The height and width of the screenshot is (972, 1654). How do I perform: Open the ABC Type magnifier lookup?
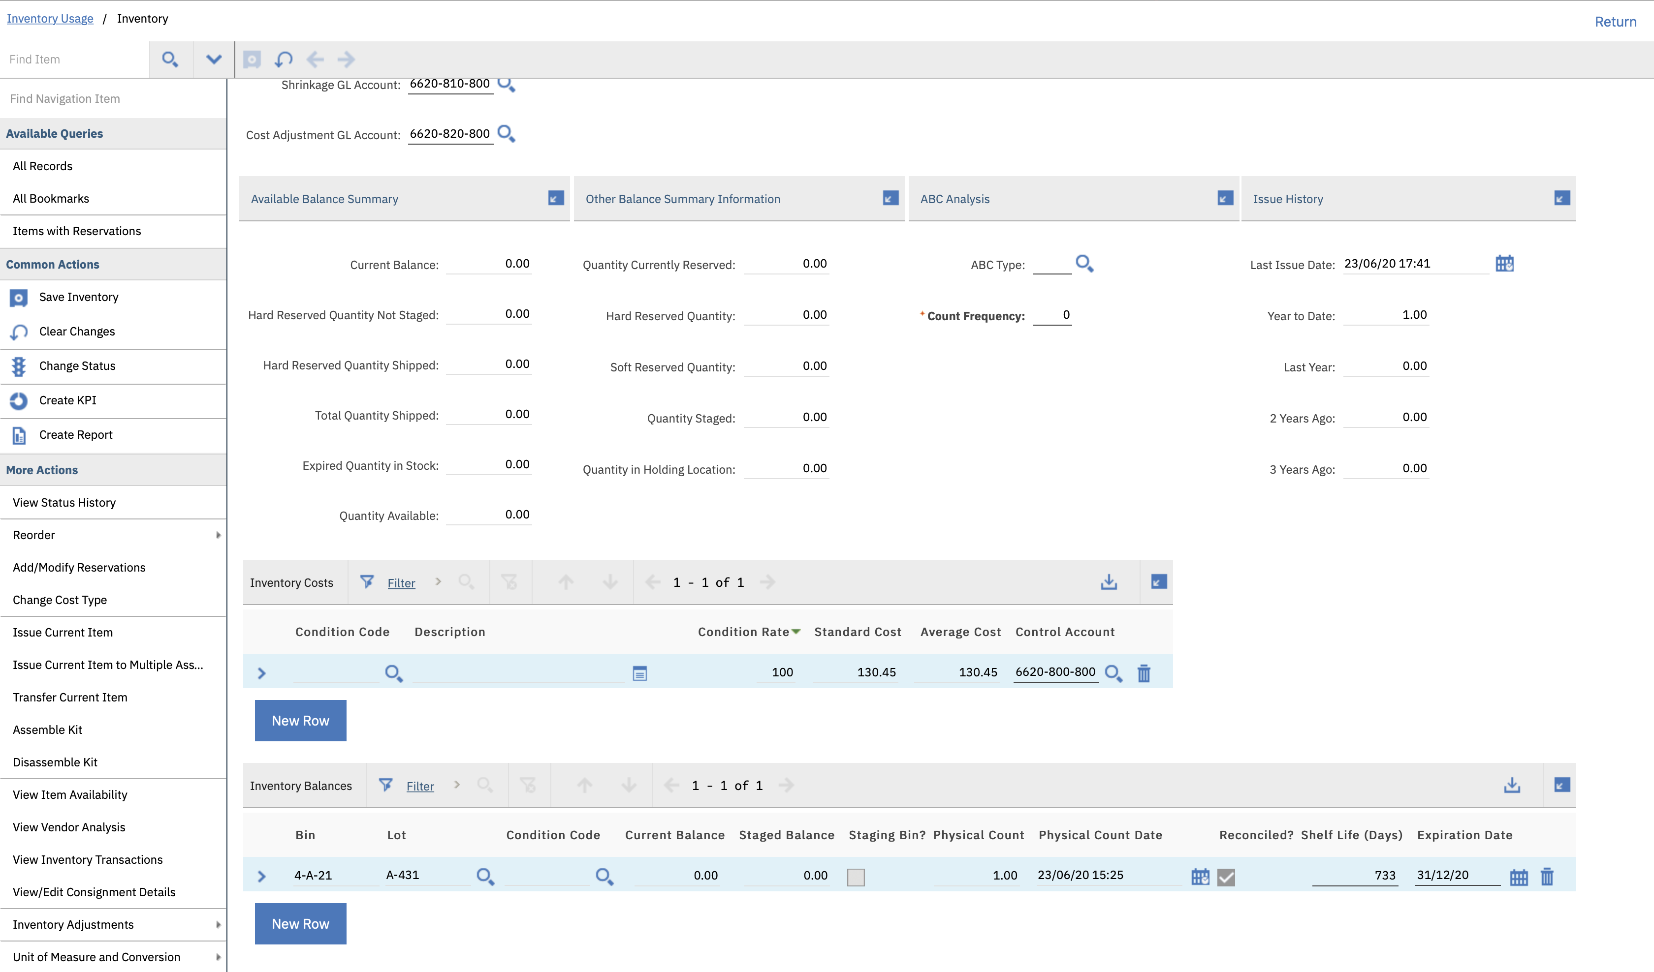click(1084, 264)
